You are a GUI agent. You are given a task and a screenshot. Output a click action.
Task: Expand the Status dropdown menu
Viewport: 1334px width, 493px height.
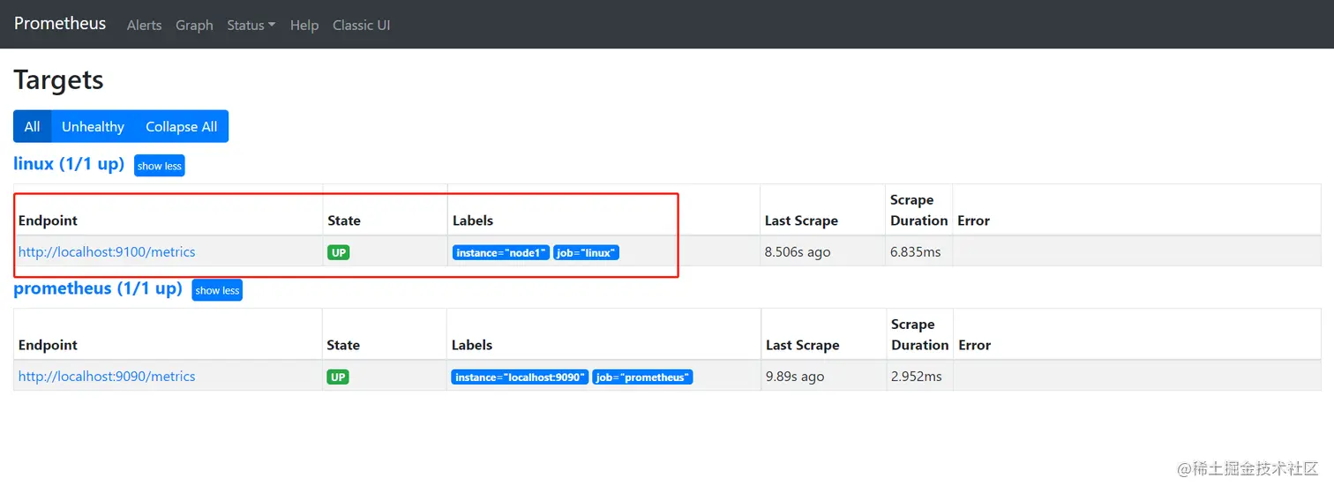(251, 25)
